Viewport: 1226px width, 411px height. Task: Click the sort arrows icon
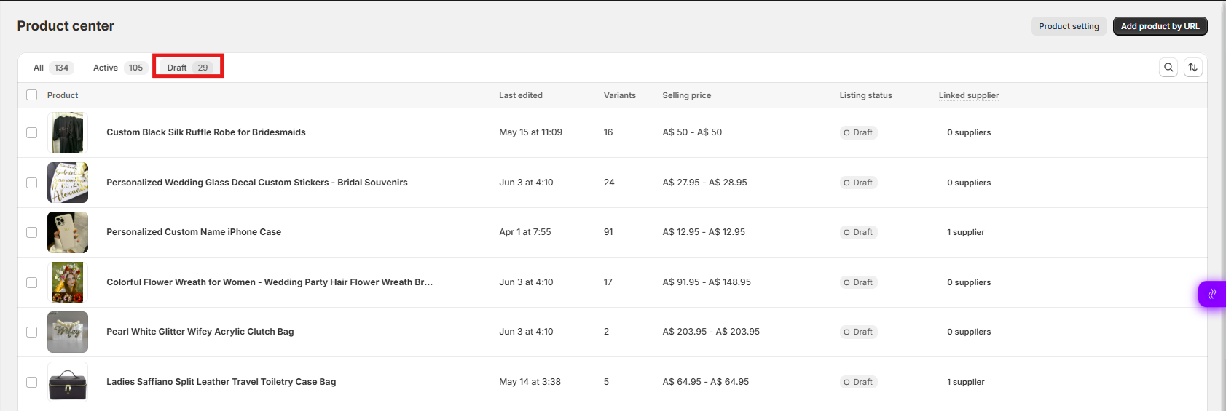coord(1192,68)
